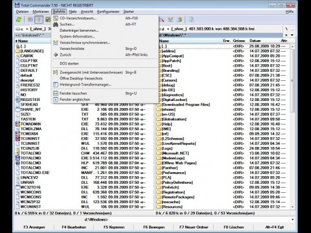Click the [Microsoft.NET] folder icon
The width and height of the screenshot is (311, 233).
point(159,153)
